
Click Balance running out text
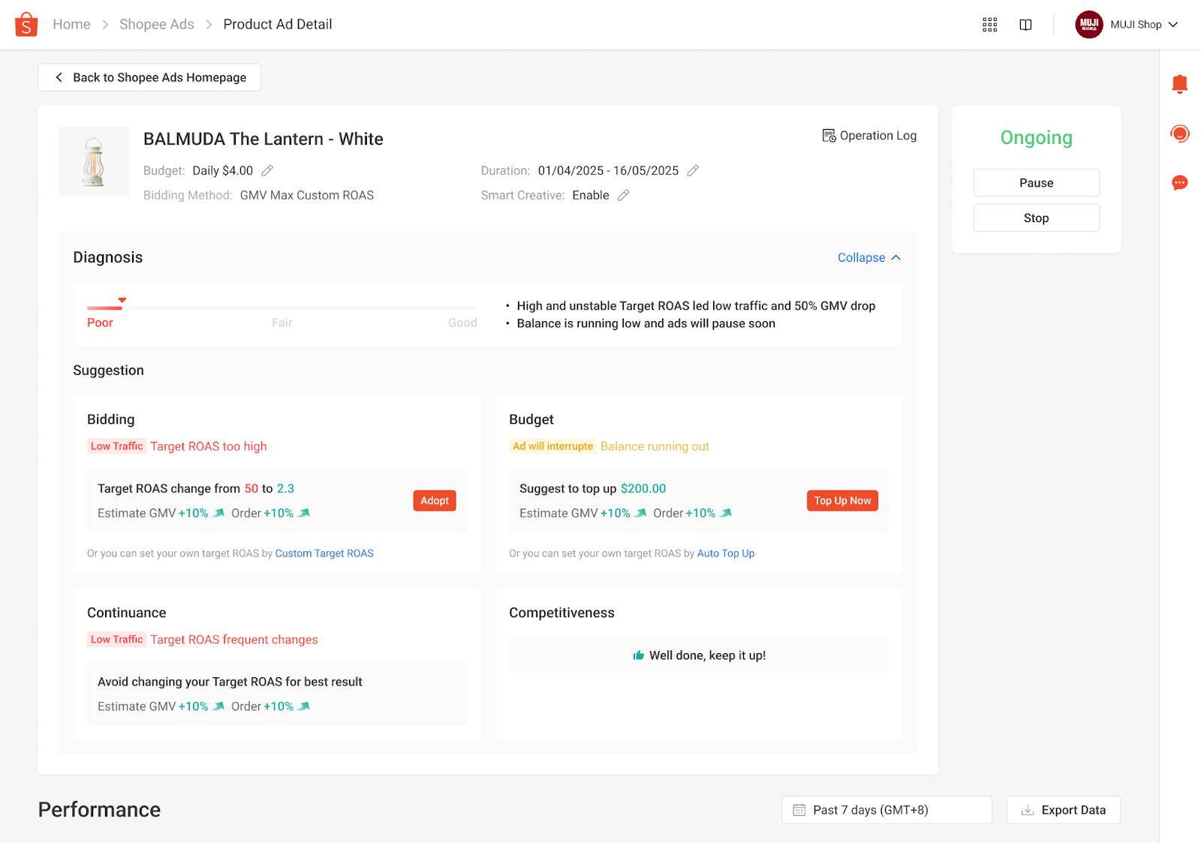[x=655, y=446]
